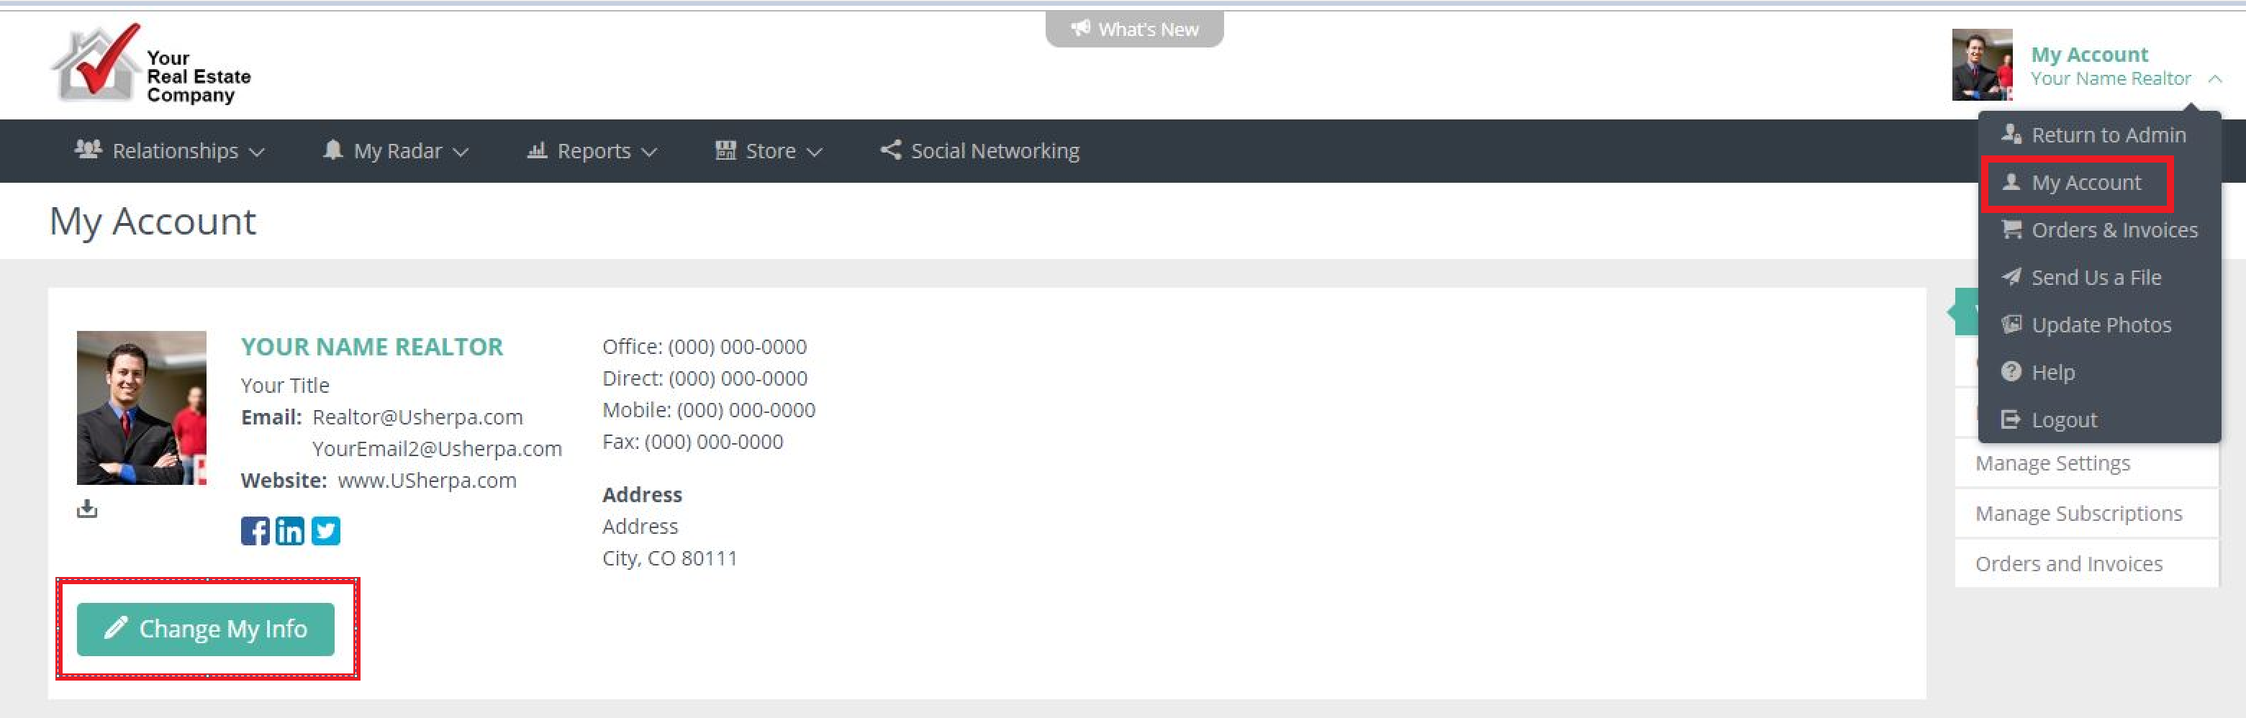The height and width of the screenshot is (718, 2246).
Task: Click the Twitter icon
Action: [326, 531]
